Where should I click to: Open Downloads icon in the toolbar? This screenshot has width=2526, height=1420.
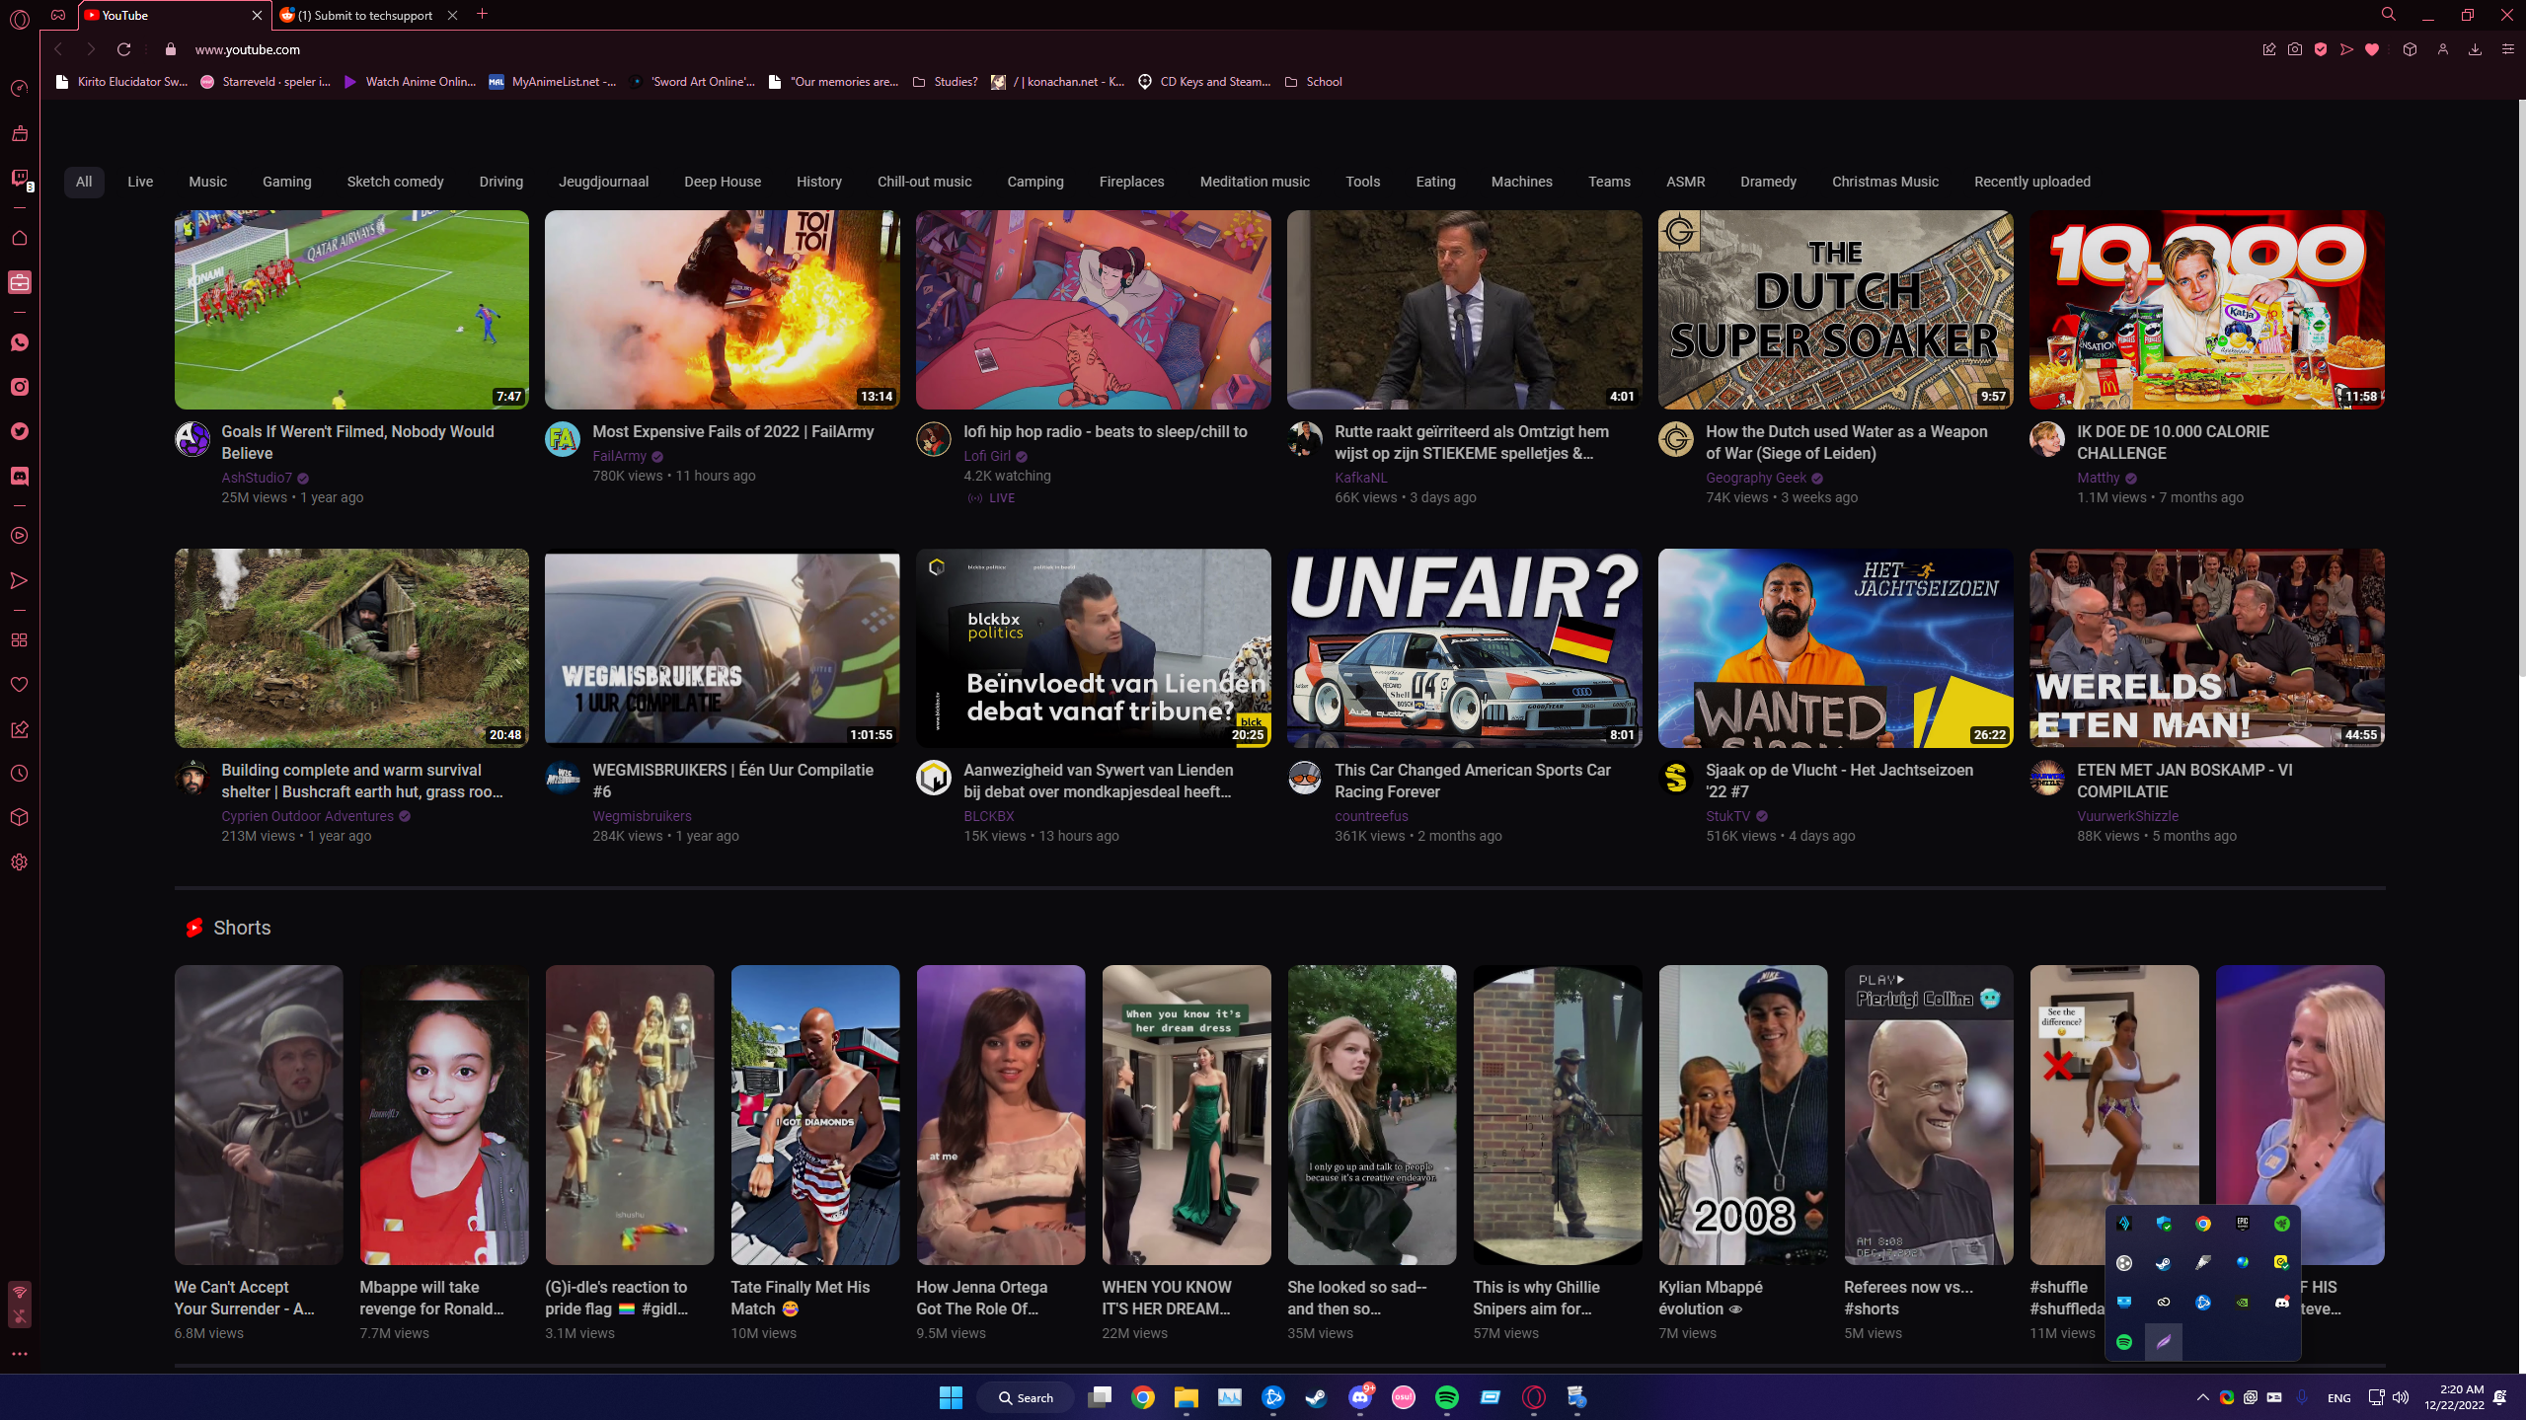pyautogui.click(x=2475, y=49)
